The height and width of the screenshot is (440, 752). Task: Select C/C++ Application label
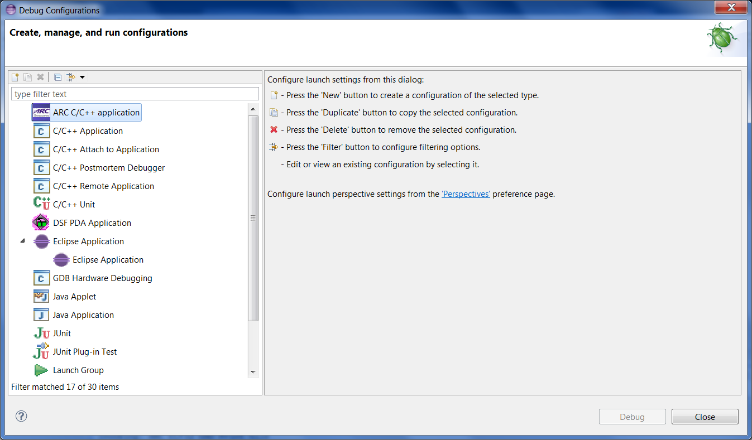88,130
